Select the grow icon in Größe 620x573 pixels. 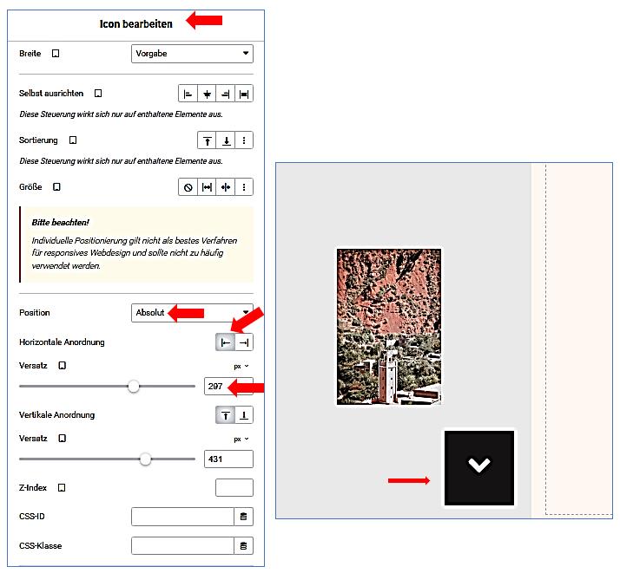pyautogui.click(x=208, y=187)
